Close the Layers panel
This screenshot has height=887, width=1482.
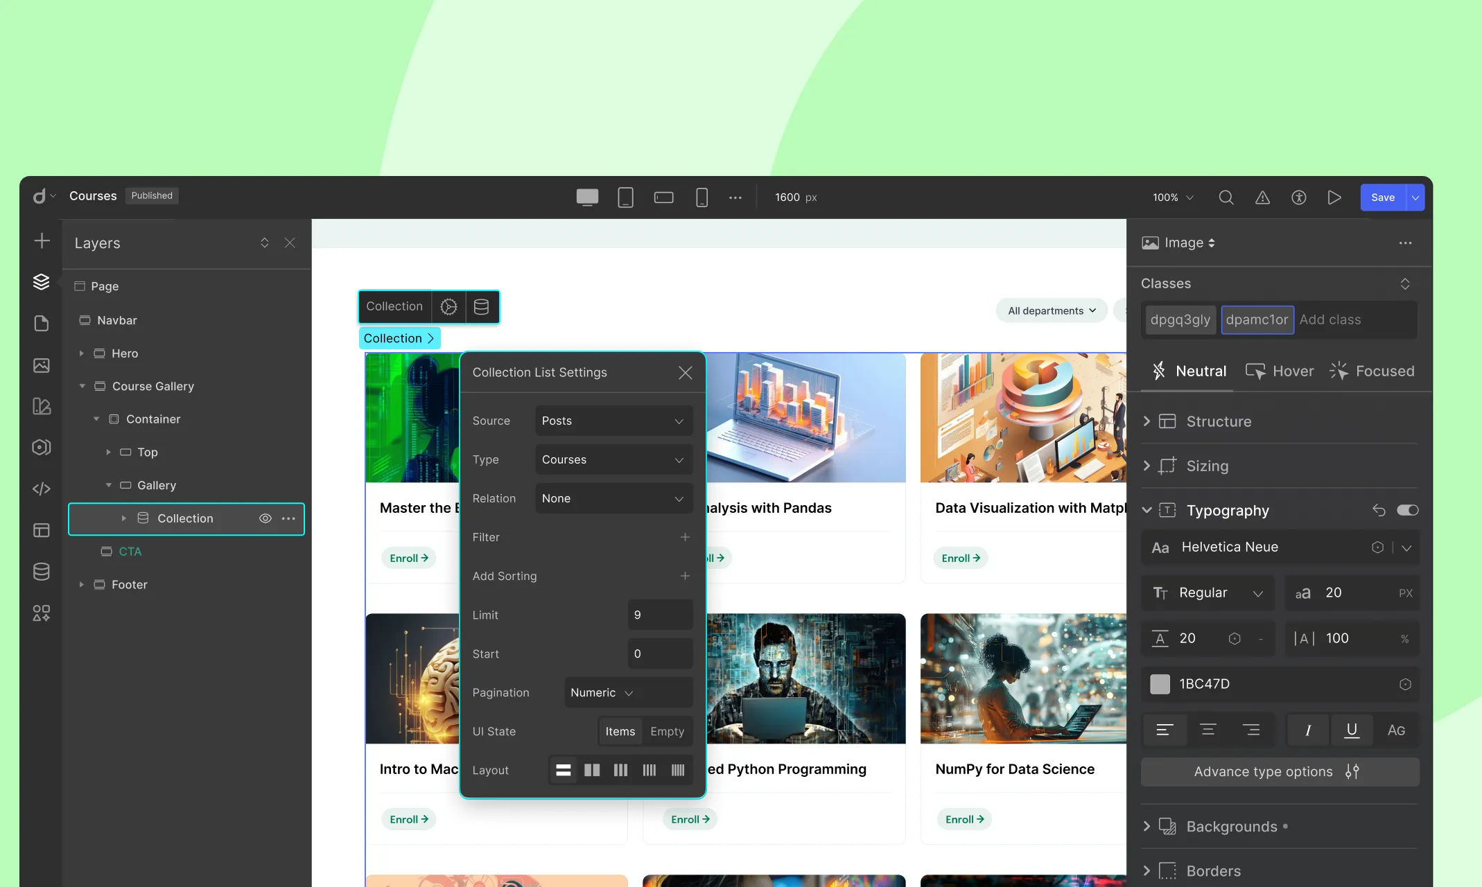(290, 243)
